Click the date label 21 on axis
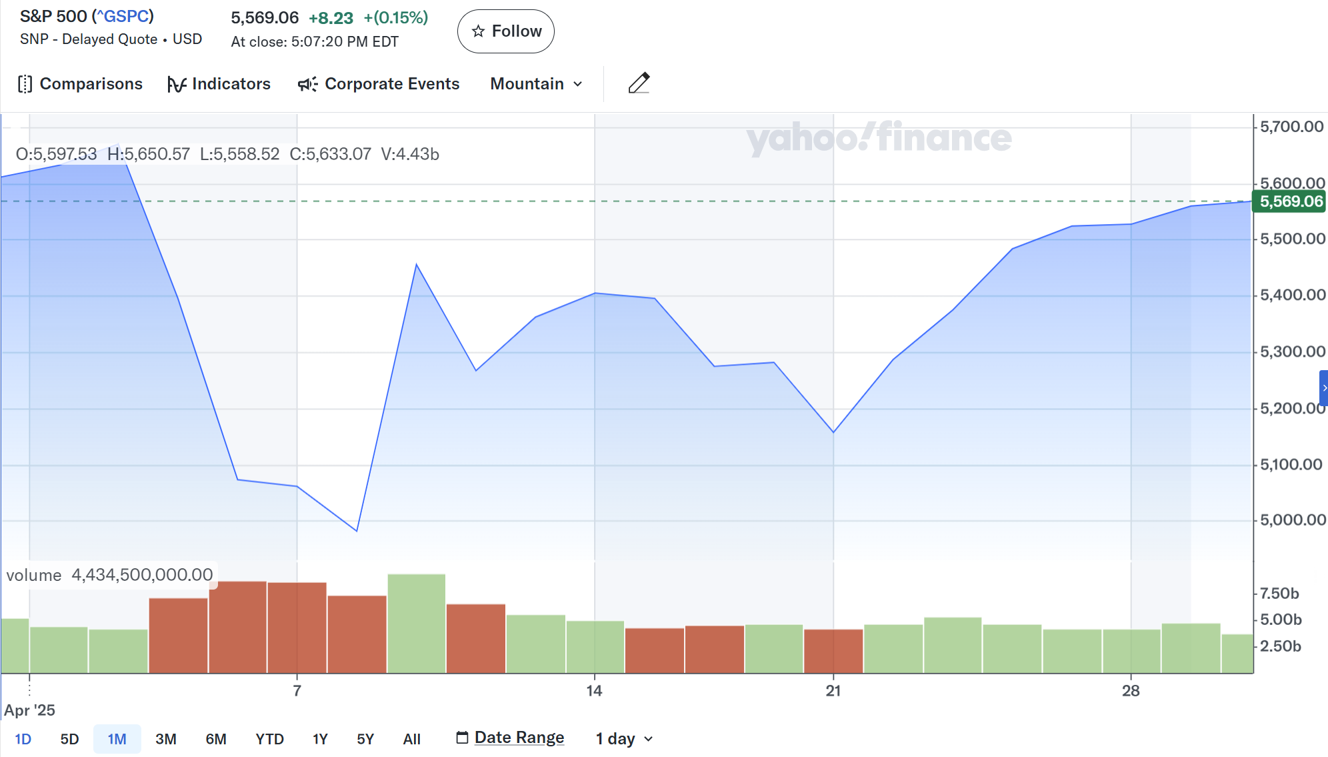Viewport: 1328px width, 757px height. coord(833,691)
